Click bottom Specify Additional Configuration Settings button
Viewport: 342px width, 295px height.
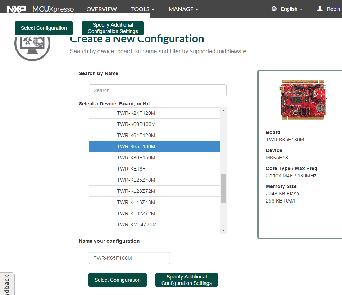187,280
